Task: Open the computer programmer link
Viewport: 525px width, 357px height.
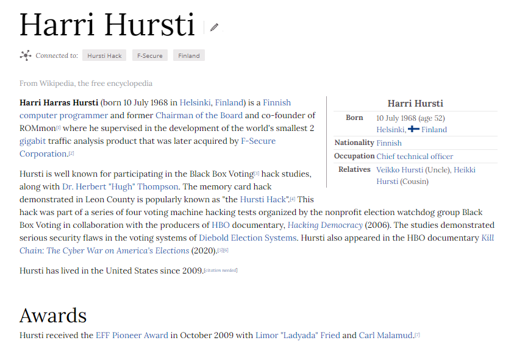Action: (x=63, y=115)
